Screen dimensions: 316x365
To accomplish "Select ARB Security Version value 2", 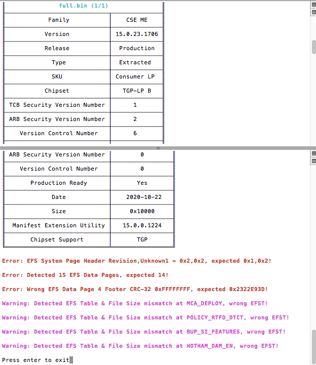I will [135, 119].
